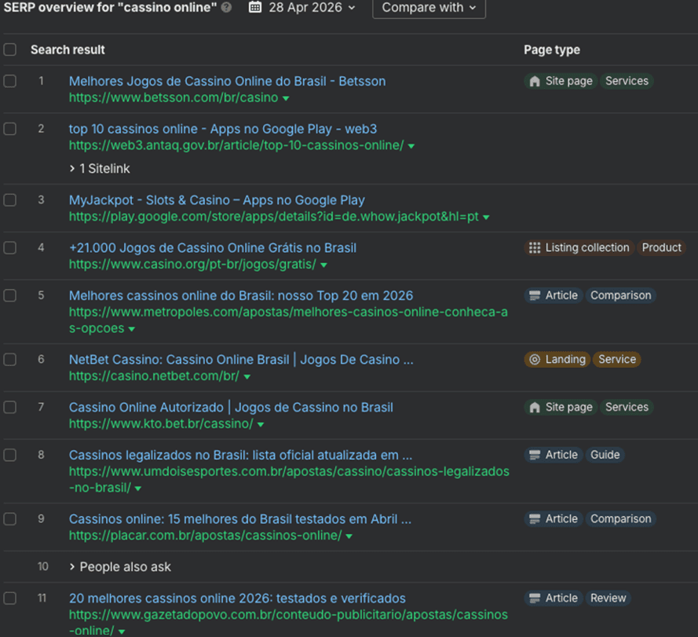Expand the arrow after the gazetadopovo URL

122,632
